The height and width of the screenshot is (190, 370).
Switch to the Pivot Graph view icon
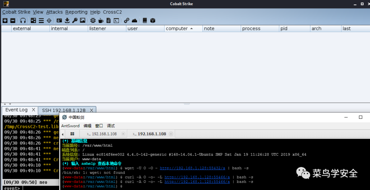pos(34,21)
